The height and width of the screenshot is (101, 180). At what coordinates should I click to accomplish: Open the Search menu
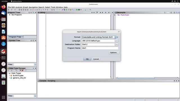click(x=41, y=7)
